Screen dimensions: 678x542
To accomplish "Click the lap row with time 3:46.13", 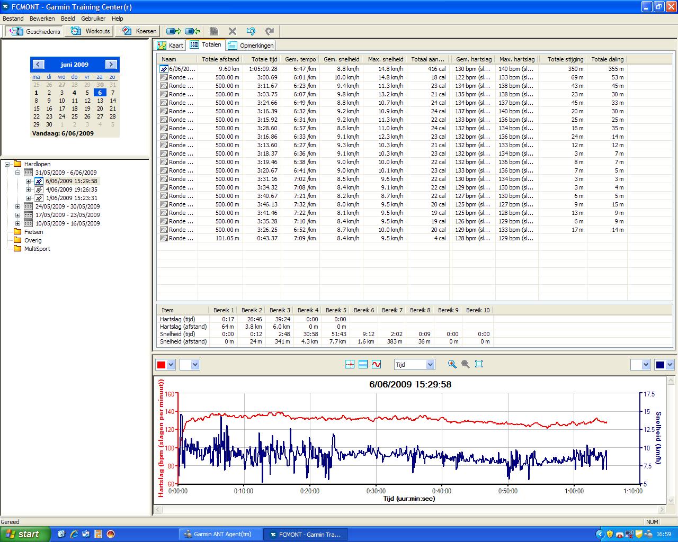I will point(392,204).
